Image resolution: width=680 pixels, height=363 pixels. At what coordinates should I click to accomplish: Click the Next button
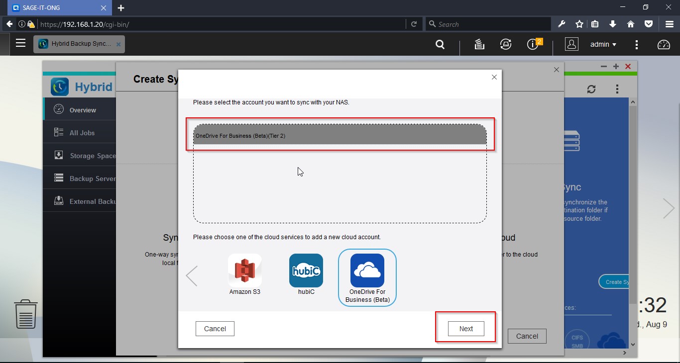point(465,329)
